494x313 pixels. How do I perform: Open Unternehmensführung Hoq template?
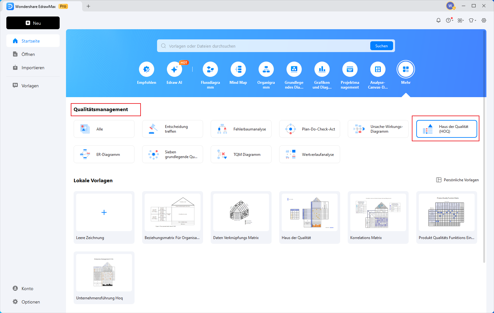point(104,278)
